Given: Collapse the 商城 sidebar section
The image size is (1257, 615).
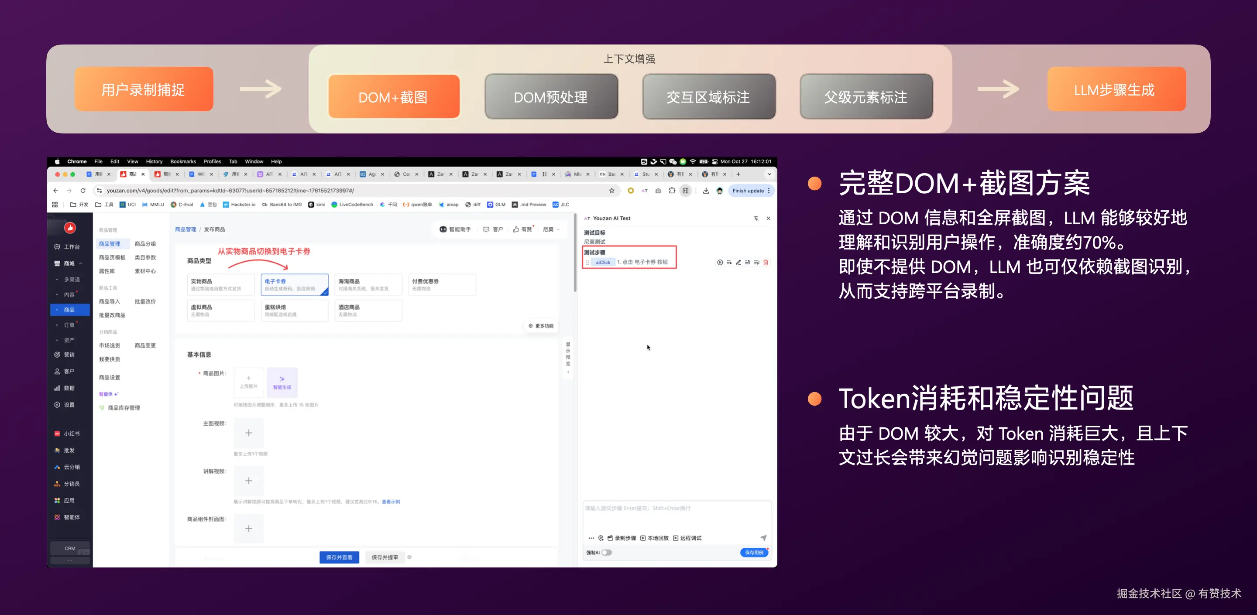Looking at the screenshot, I should (80, 263).
